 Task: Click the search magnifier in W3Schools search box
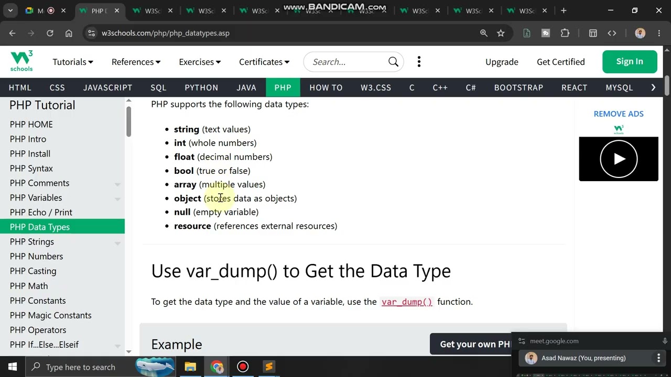coord(393,62)
